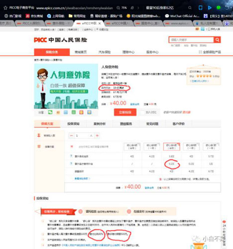Click the blue play triangle icon
Screen dimensions: 233x249
coord(210,7)
